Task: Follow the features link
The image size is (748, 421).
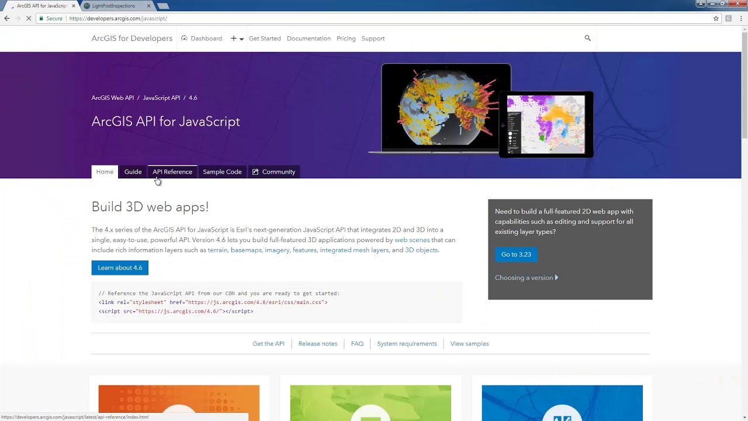Action: tap(304, 250)
